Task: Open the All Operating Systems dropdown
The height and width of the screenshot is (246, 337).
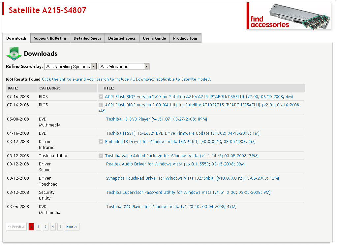Action: tap(71, 66)
